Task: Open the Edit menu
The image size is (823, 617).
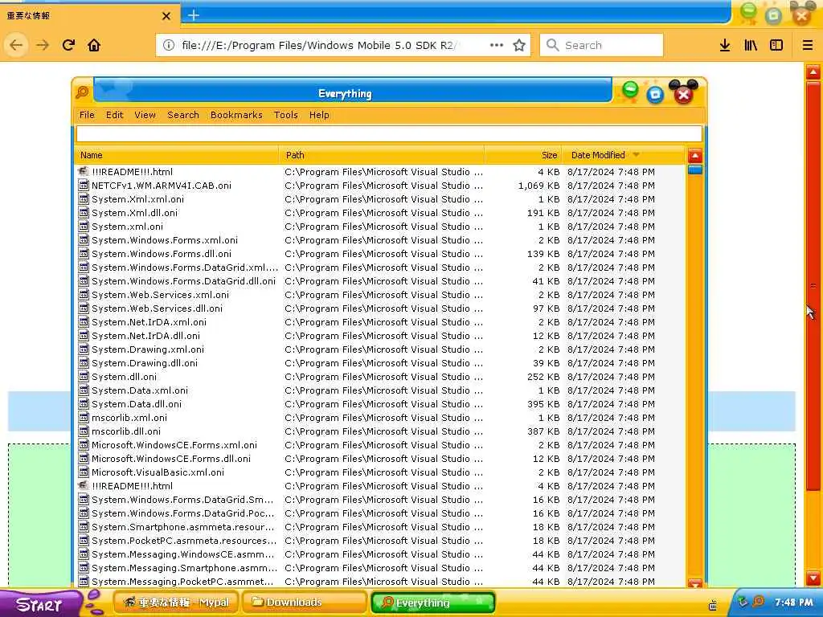Action: pyautogui.click(x=114, y=115)
